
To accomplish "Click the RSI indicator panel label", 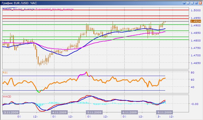I will point(5,73).
